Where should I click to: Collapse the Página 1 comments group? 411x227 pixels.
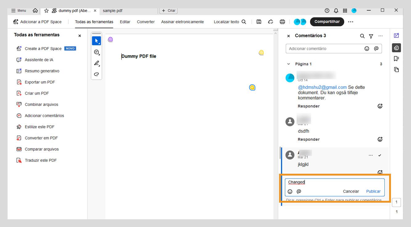point(289,64)
